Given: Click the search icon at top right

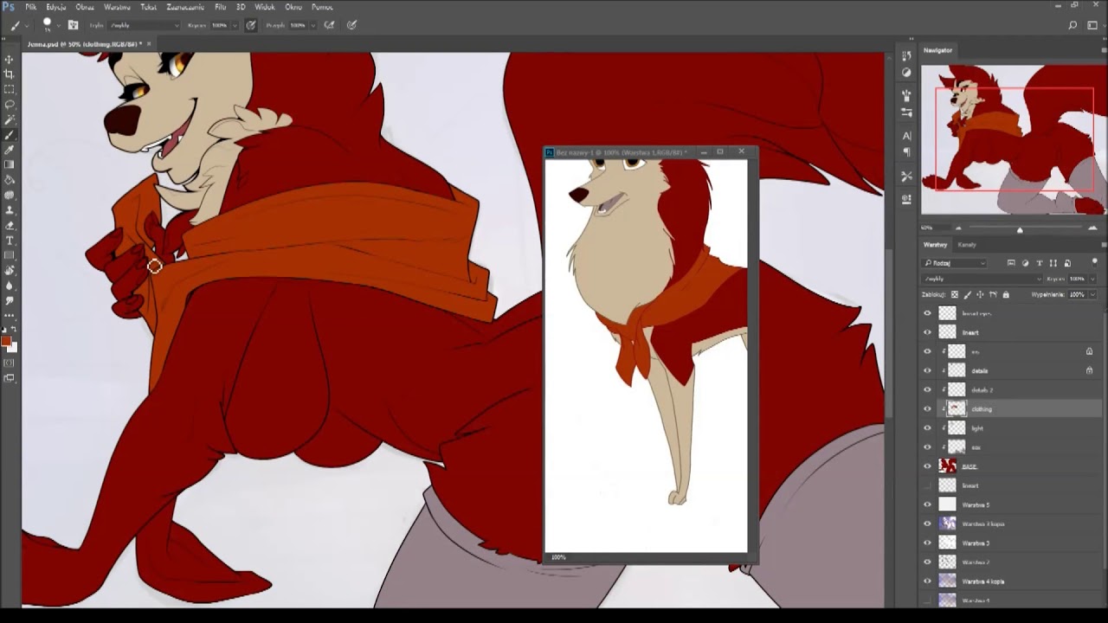Looking at the screenshot, I should coord(1073,25).
